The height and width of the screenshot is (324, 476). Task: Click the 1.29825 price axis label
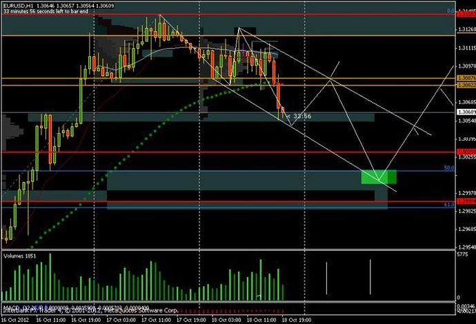467,211
